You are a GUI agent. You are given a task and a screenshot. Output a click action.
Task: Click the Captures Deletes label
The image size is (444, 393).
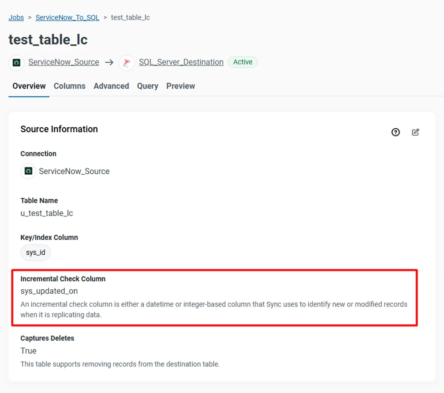(47, 338)
